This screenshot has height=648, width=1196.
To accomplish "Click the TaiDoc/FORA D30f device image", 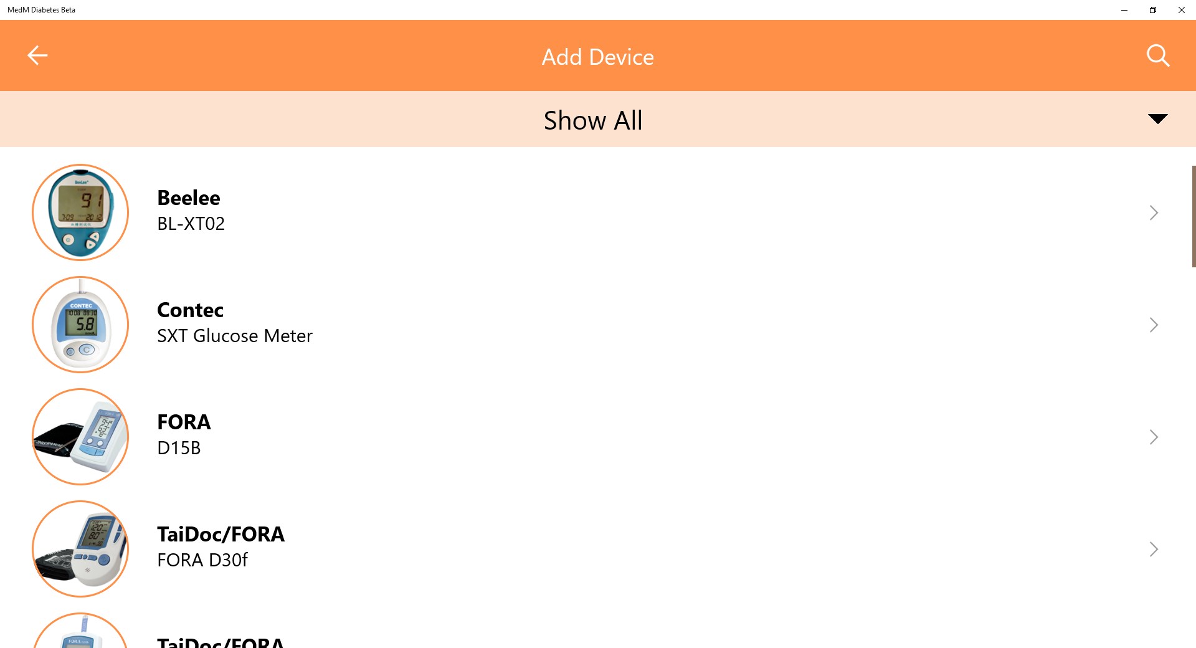I will (x=80, y=549).
